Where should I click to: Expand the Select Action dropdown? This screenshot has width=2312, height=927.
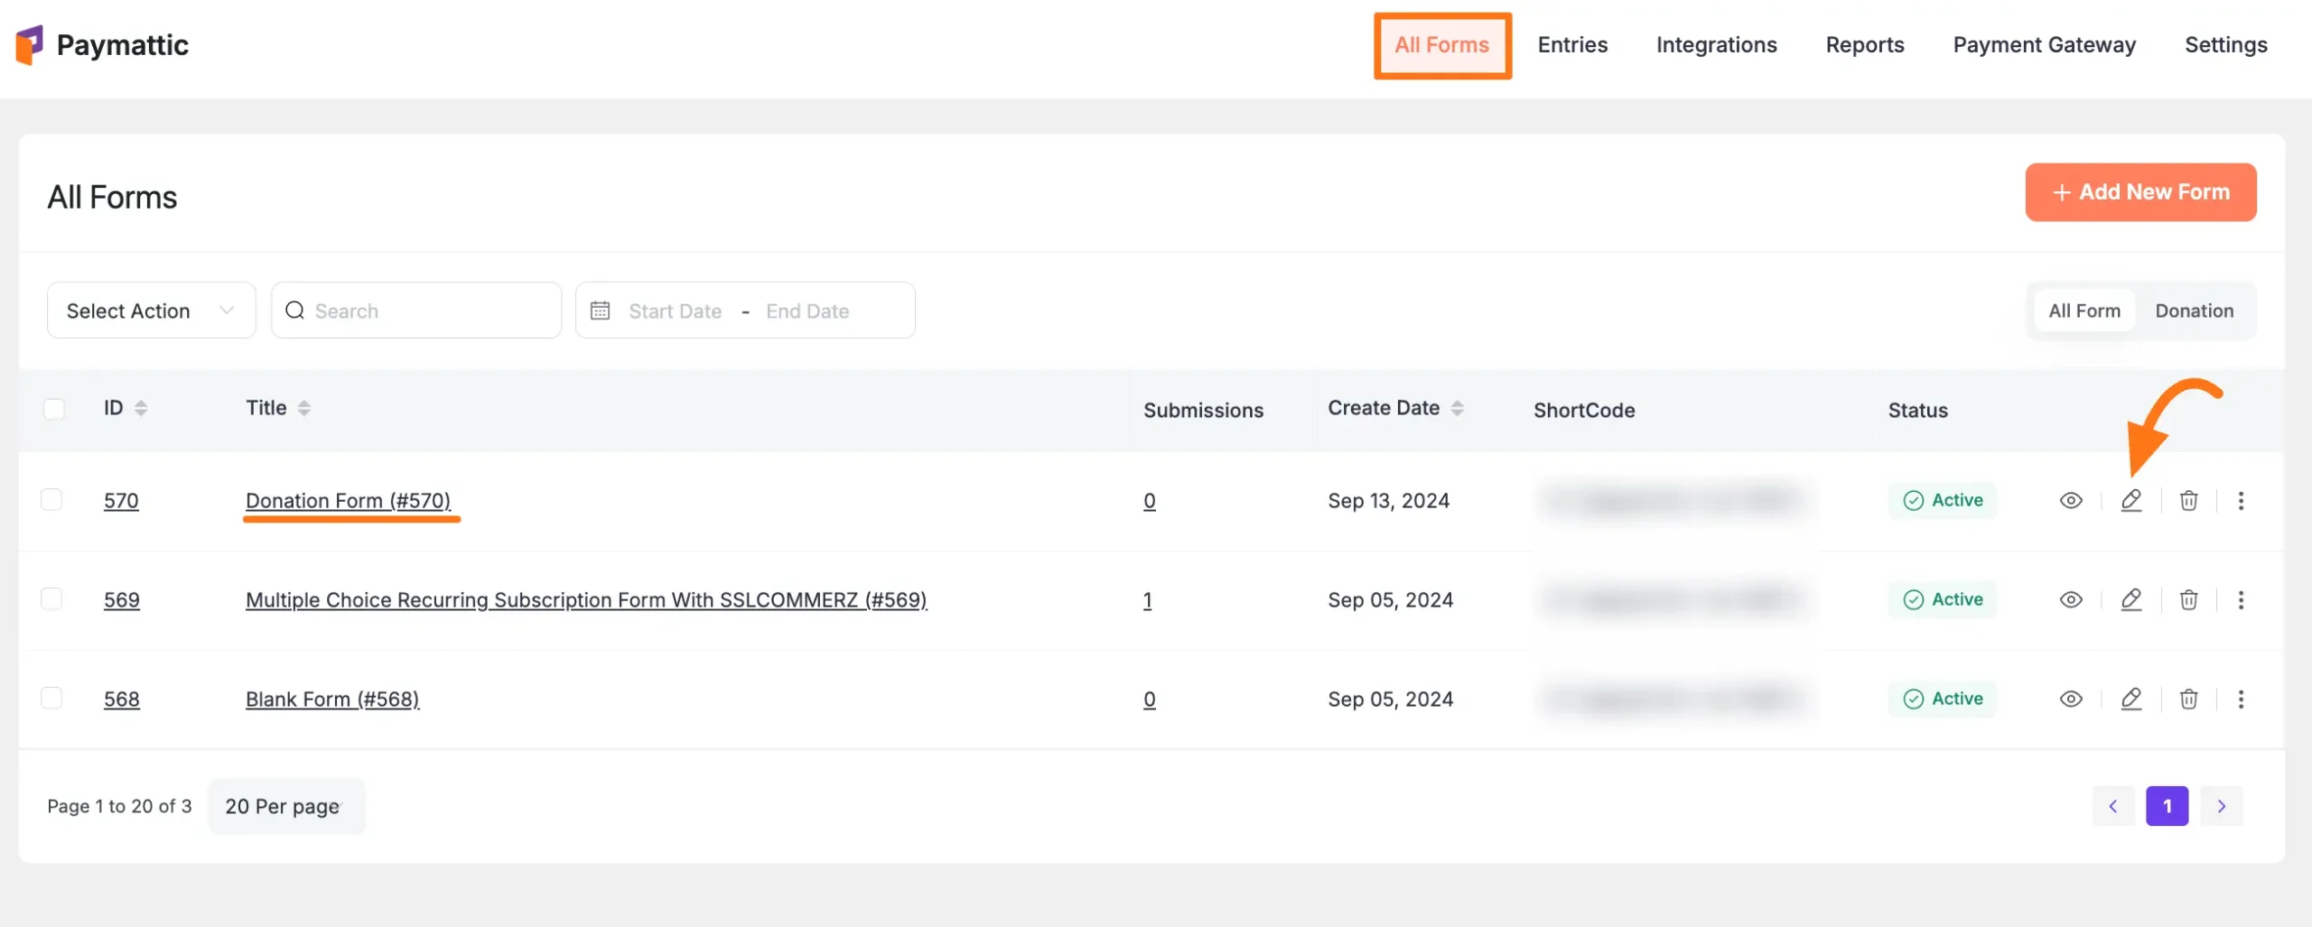[x=151, y=311]
